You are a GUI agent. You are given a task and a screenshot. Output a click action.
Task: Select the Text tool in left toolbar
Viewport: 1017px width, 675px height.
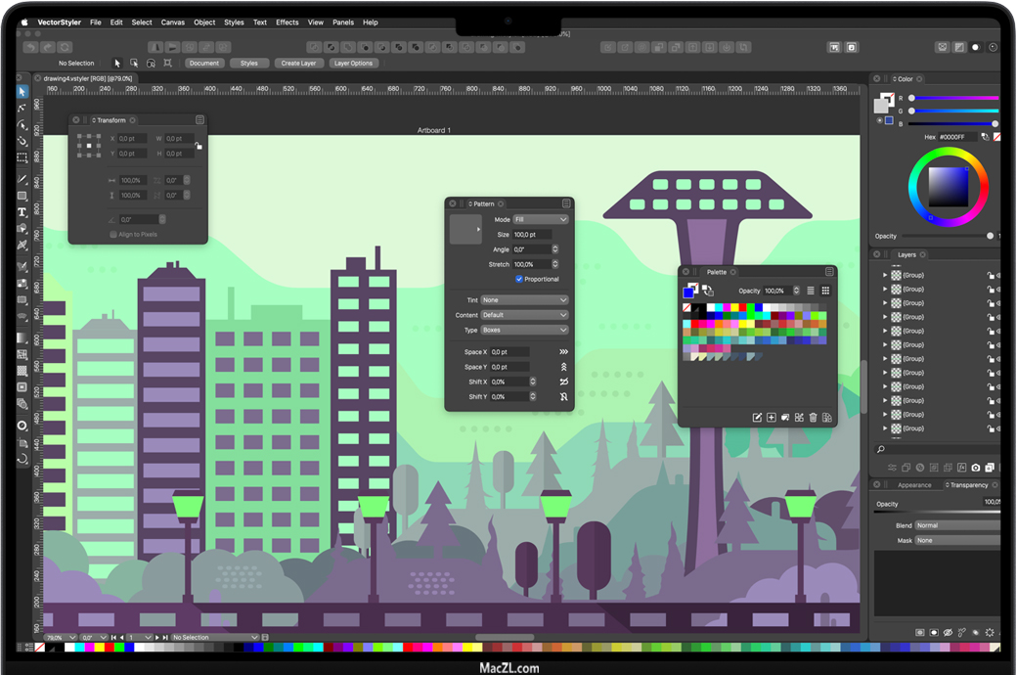(22, 212)
